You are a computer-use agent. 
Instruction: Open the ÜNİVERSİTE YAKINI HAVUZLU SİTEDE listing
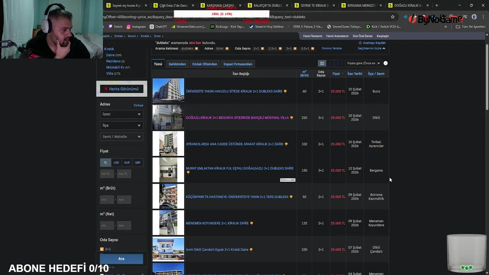(x=234, y=91)
